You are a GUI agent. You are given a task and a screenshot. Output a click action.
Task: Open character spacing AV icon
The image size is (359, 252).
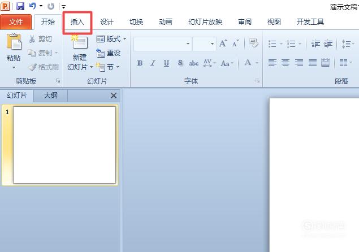(207, 63)
